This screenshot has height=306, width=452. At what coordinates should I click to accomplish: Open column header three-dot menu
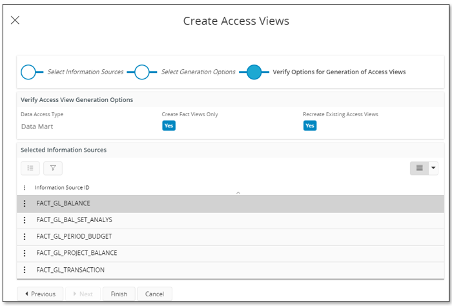click(x=25, y=188)
